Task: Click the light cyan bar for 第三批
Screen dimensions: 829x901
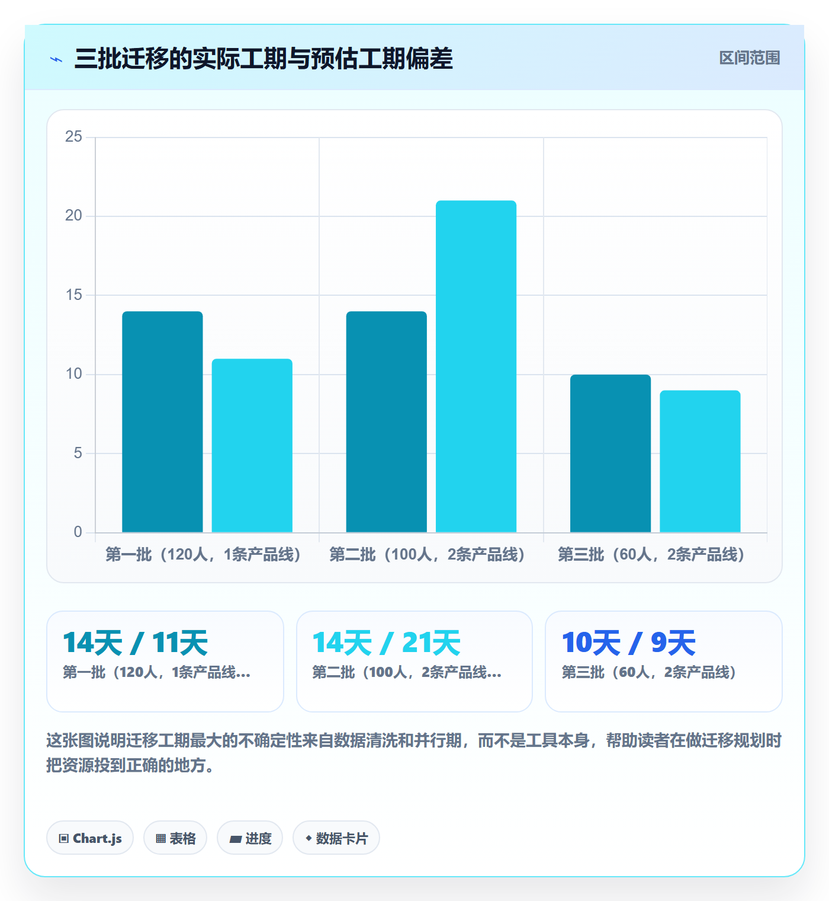Action: click(700, 461)
